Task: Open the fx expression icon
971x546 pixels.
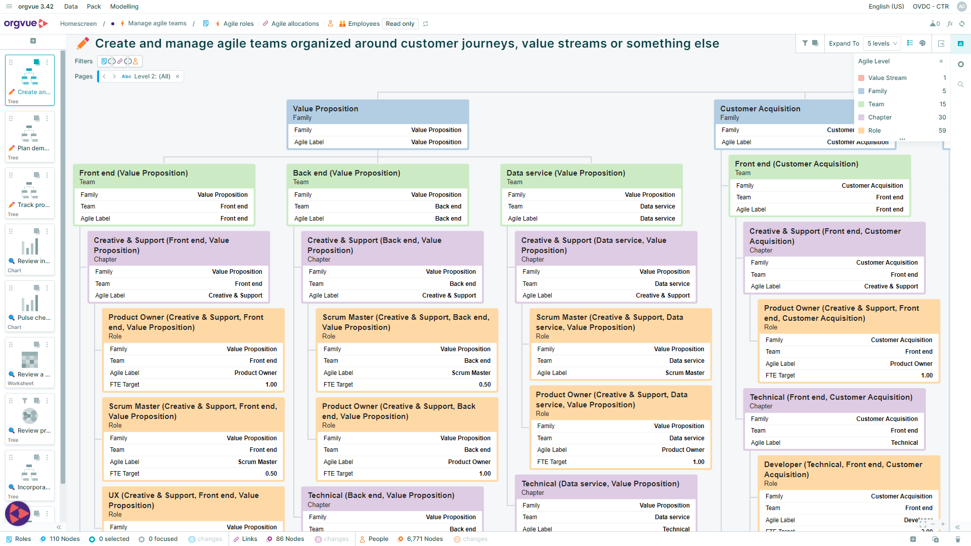Action: pos(950,24)
